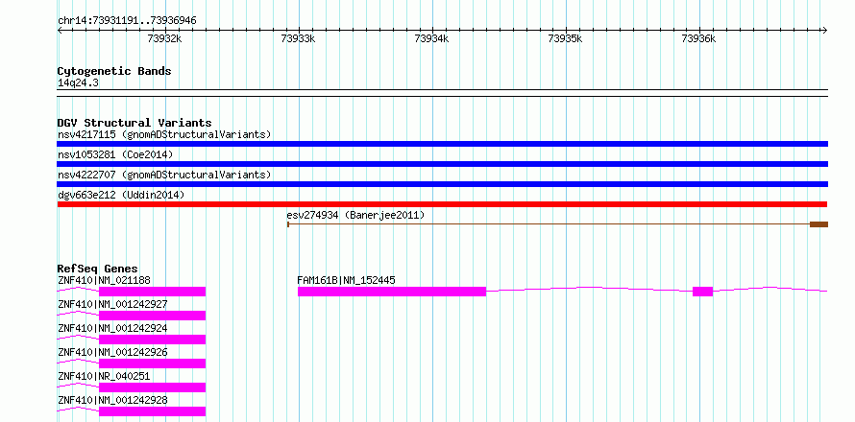This screenshot has width=855, height=422.
Task: Click the 73934k ruler tick label
Action: [x=431, y=38]
